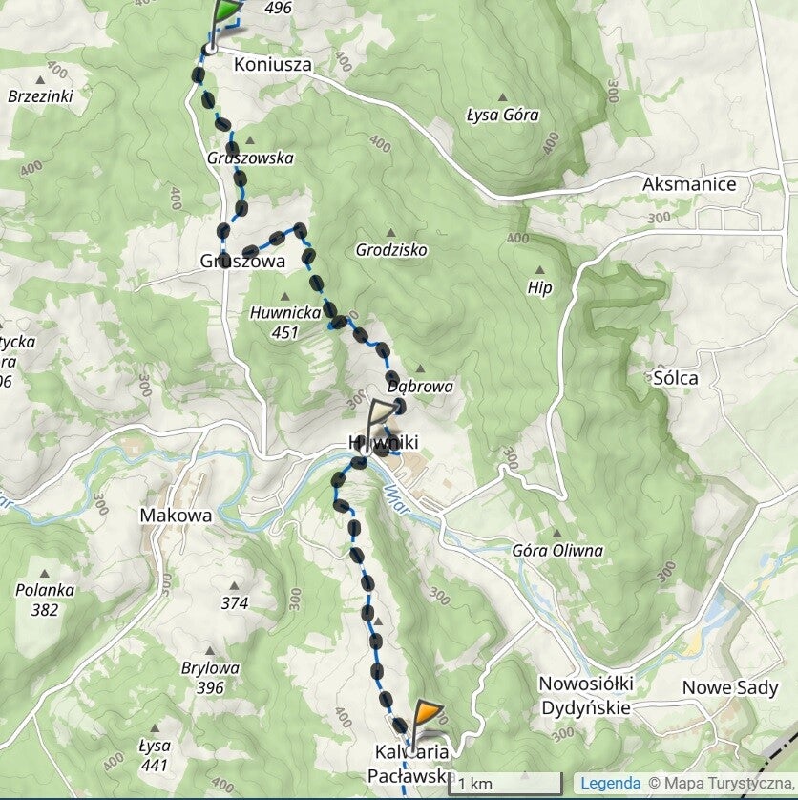Image resolution: width=798 pixels, height=800 pixels.
Task: Click the Polanka 382 peak marker
Action: (45, 574)
